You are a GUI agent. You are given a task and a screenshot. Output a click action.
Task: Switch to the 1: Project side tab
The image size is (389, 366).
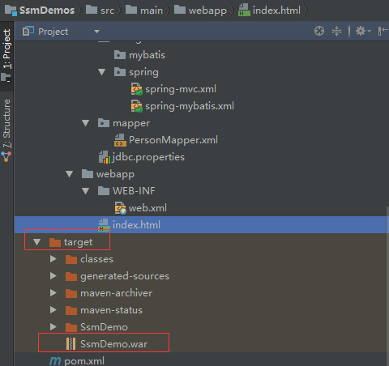pyautogui.click(x=6, y=56)
